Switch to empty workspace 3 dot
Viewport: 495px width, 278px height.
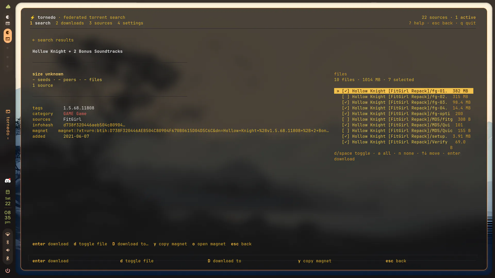pos(7,48)
